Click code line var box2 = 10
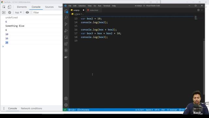Image resolution: width=209 pixels, height=118 pixels. [x=91, y=19]
